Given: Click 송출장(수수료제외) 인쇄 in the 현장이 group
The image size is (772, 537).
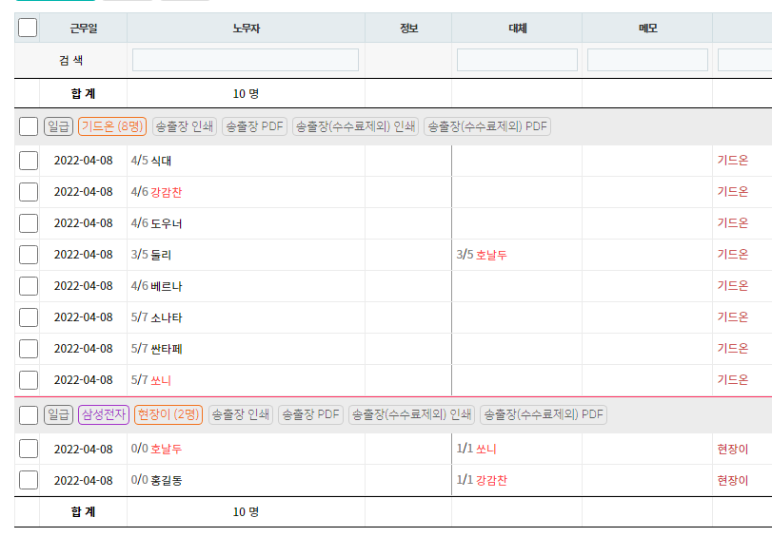Looking at the screenshot, I should tap(411, 414).
